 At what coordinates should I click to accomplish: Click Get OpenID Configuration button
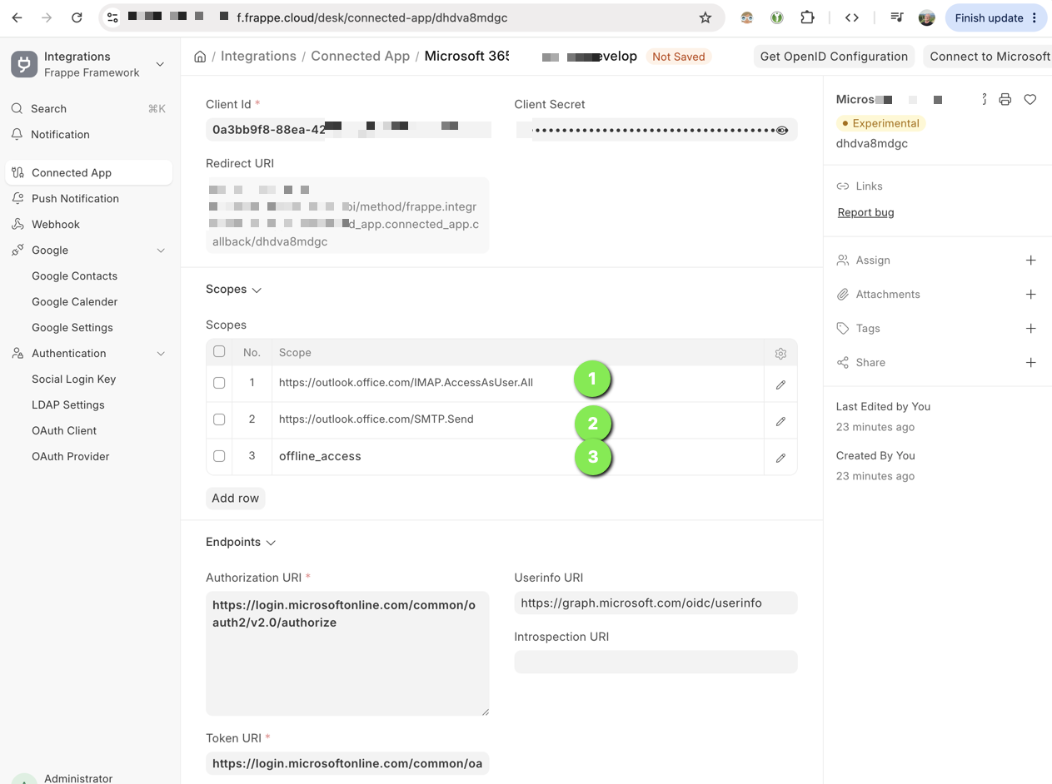[x=834, y=57]
